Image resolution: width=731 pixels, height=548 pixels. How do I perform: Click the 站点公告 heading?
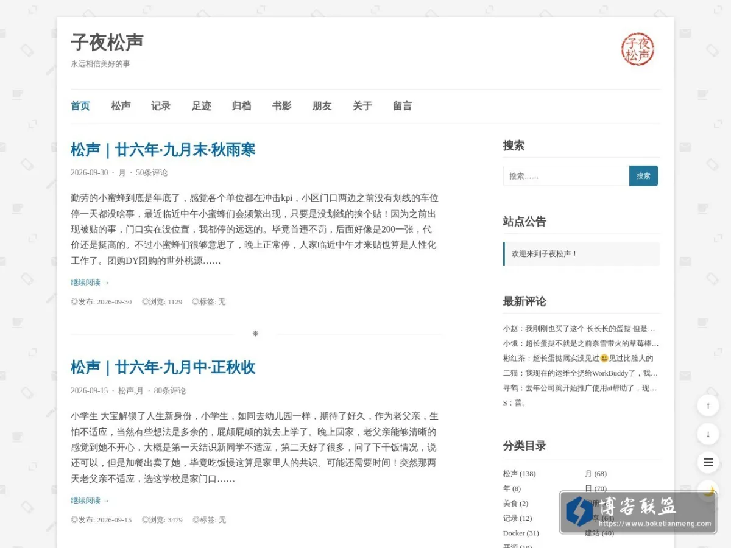pyautogui.click(x=524, y=222)
